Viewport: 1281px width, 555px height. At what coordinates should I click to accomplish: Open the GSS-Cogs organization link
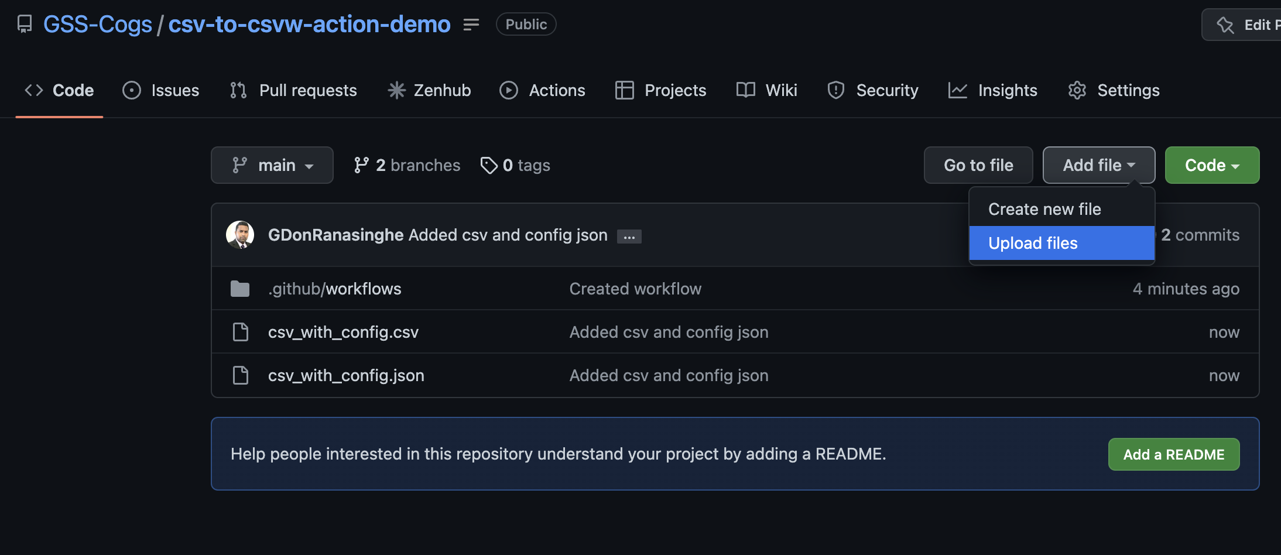coord(98,24)
